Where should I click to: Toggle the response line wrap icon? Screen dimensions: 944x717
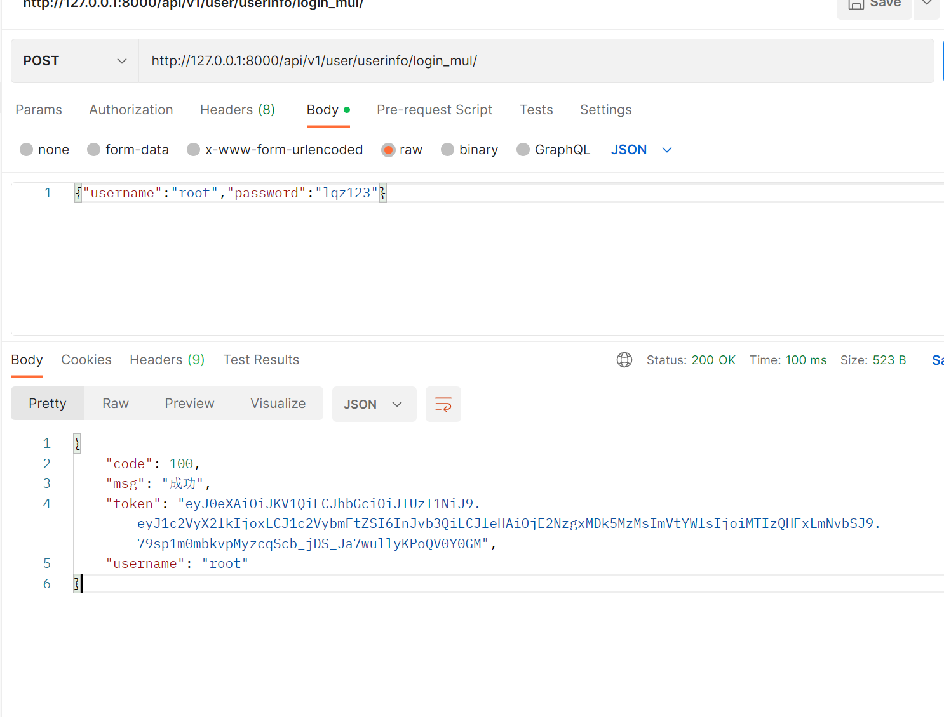[x=443, y=404]
